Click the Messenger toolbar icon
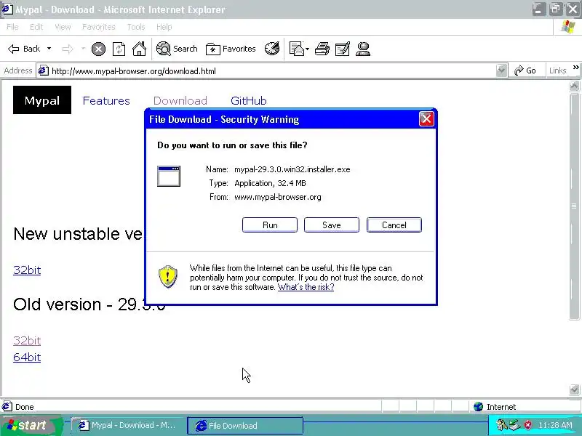Image resolution: width=582 pixels, height=436 pixels. (362, 49)
